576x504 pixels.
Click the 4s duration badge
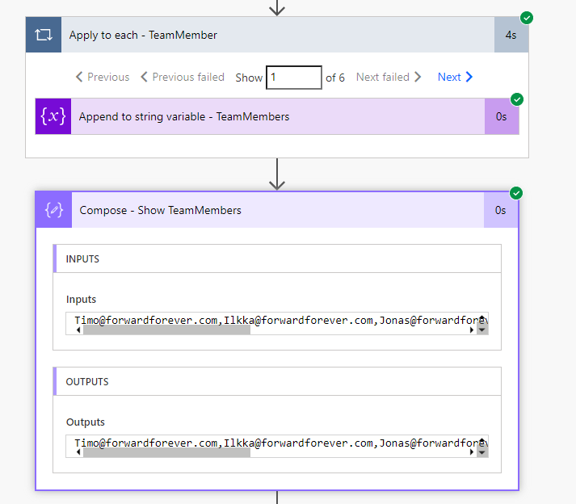(511, 36)
